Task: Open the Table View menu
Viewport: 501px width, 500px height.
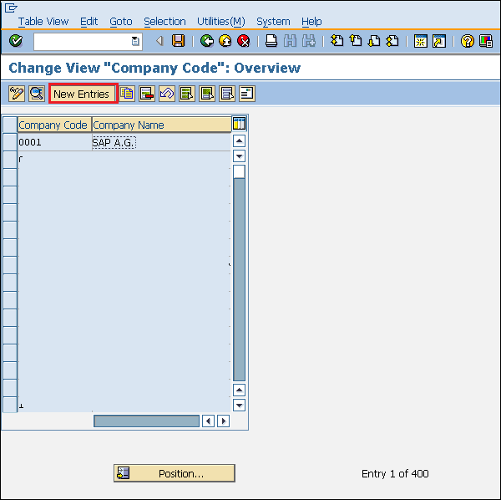Action: tap(43, 22)
